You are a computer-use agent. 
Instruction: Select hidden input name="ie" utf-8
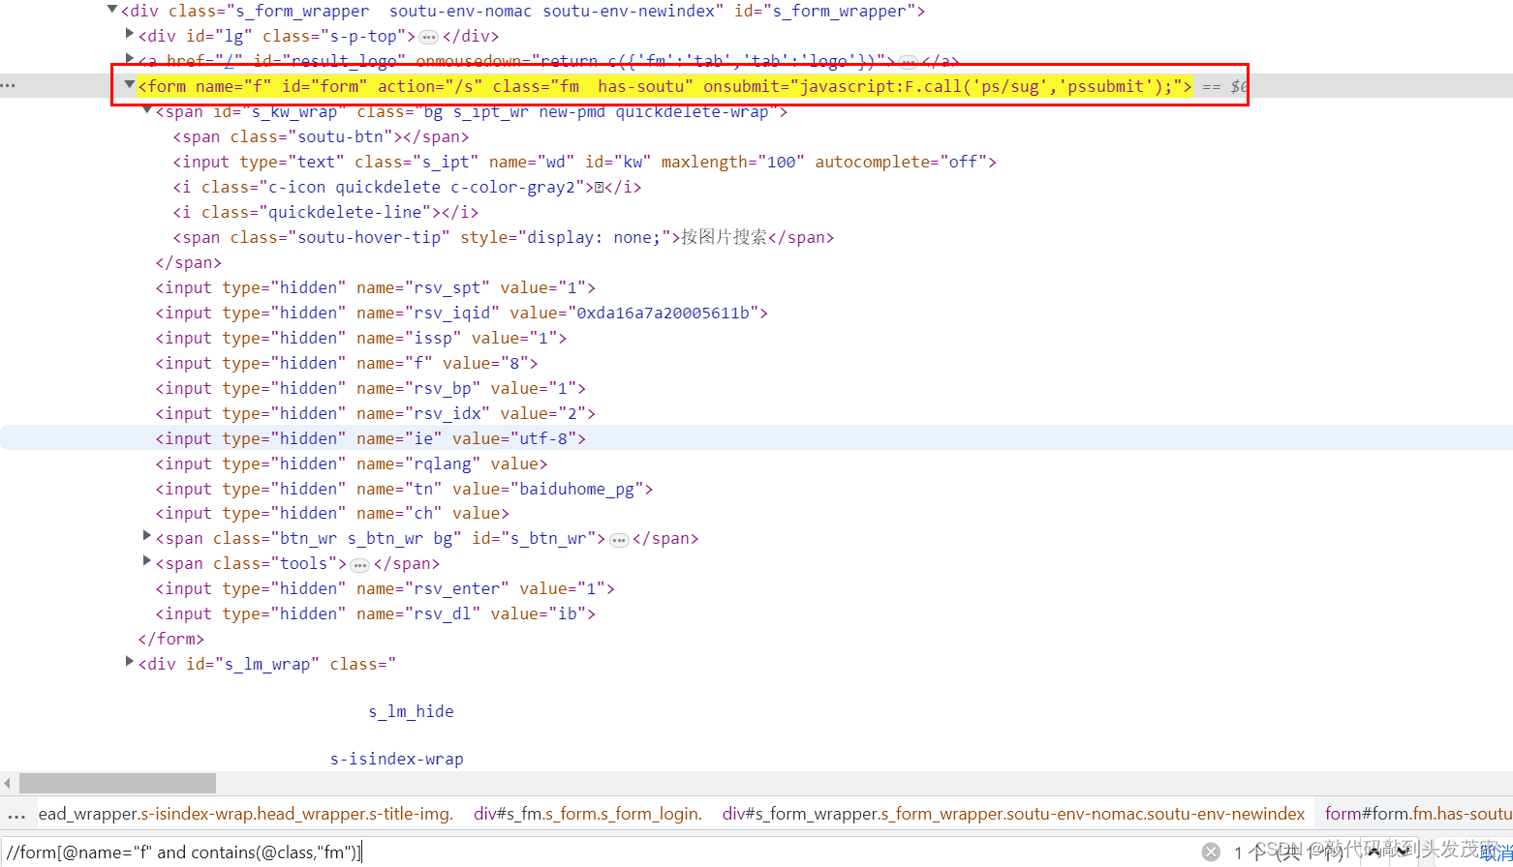pyautogui.click(x=371, y=438)
